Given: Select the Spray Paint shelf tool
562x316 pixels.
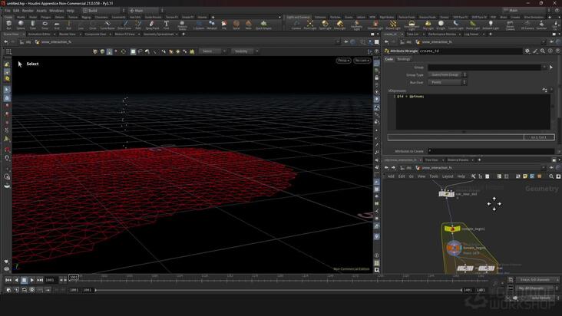Looking at the screenshot, I should [x=152, y=25].
